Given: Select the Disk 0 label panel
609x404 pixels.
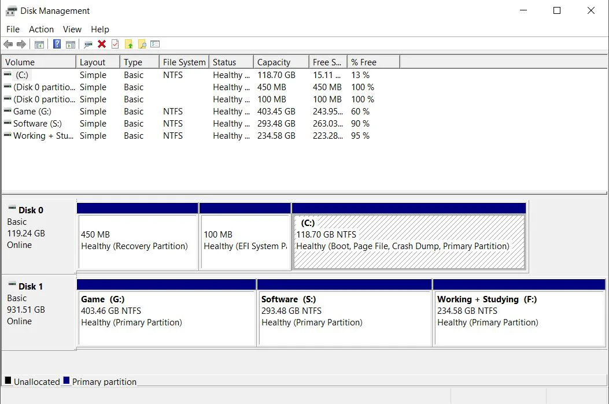Looking at the screenshot, I should [x=39, y=236].
